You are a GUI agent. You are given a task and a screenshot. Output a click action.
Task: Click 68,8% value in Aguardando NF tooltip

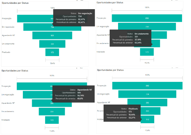click(80, 98)
